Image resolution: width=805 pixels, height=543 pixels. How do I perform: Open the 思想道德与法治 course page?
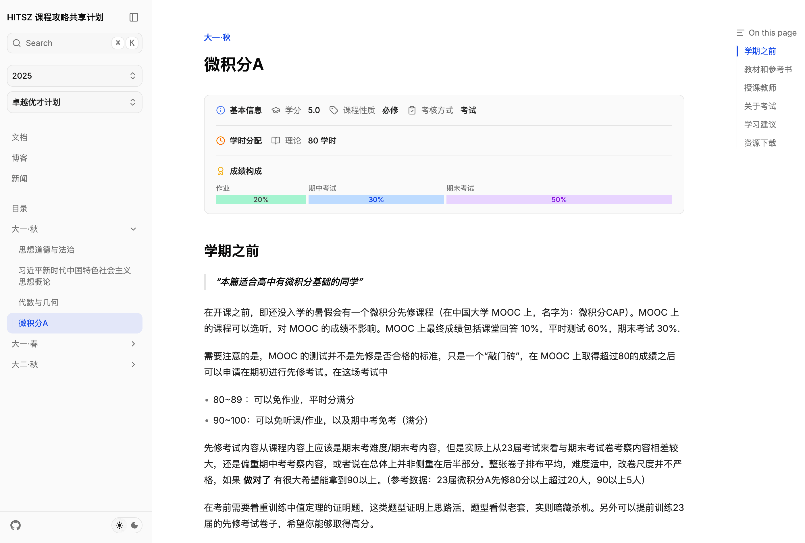(47, 250)
